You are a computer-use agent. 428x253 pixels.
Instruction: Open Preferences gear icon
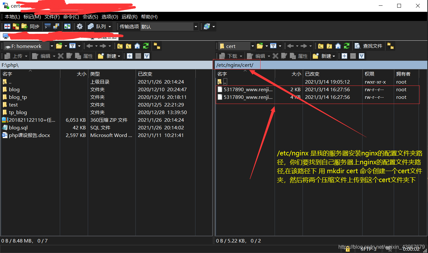(80, 27)
